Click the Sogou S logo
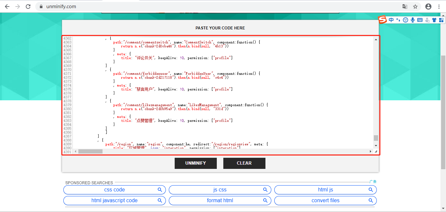Image resolution: width=446 pixels, height=212 pixels. (x=382, y=20)
